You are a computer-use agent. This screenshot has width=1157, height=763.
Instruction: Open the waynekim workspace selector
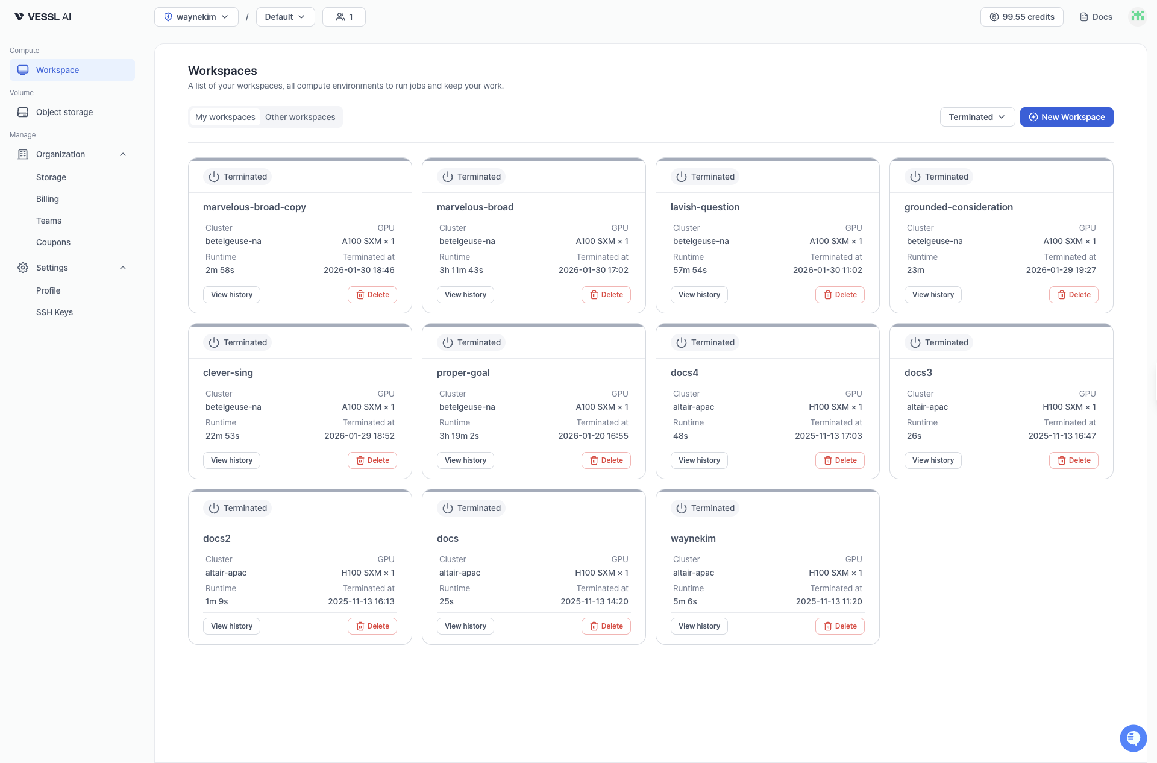click(196, 16)
